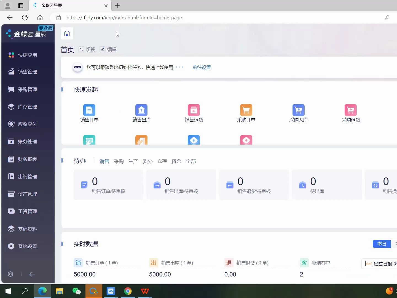Start a 采购退货 from quick launch
The width and height of the screenshot is (397, 298).
[351, 113]
